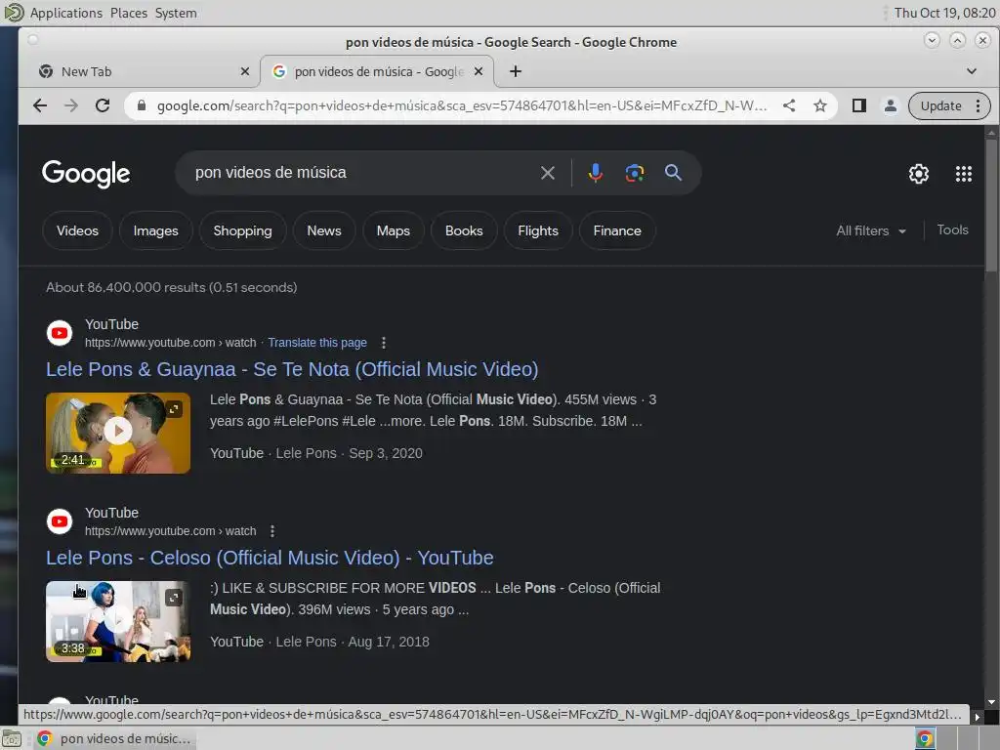Click the clock showing Thu Oct 19
1000x750 pixels.
[x=944, y=13]
